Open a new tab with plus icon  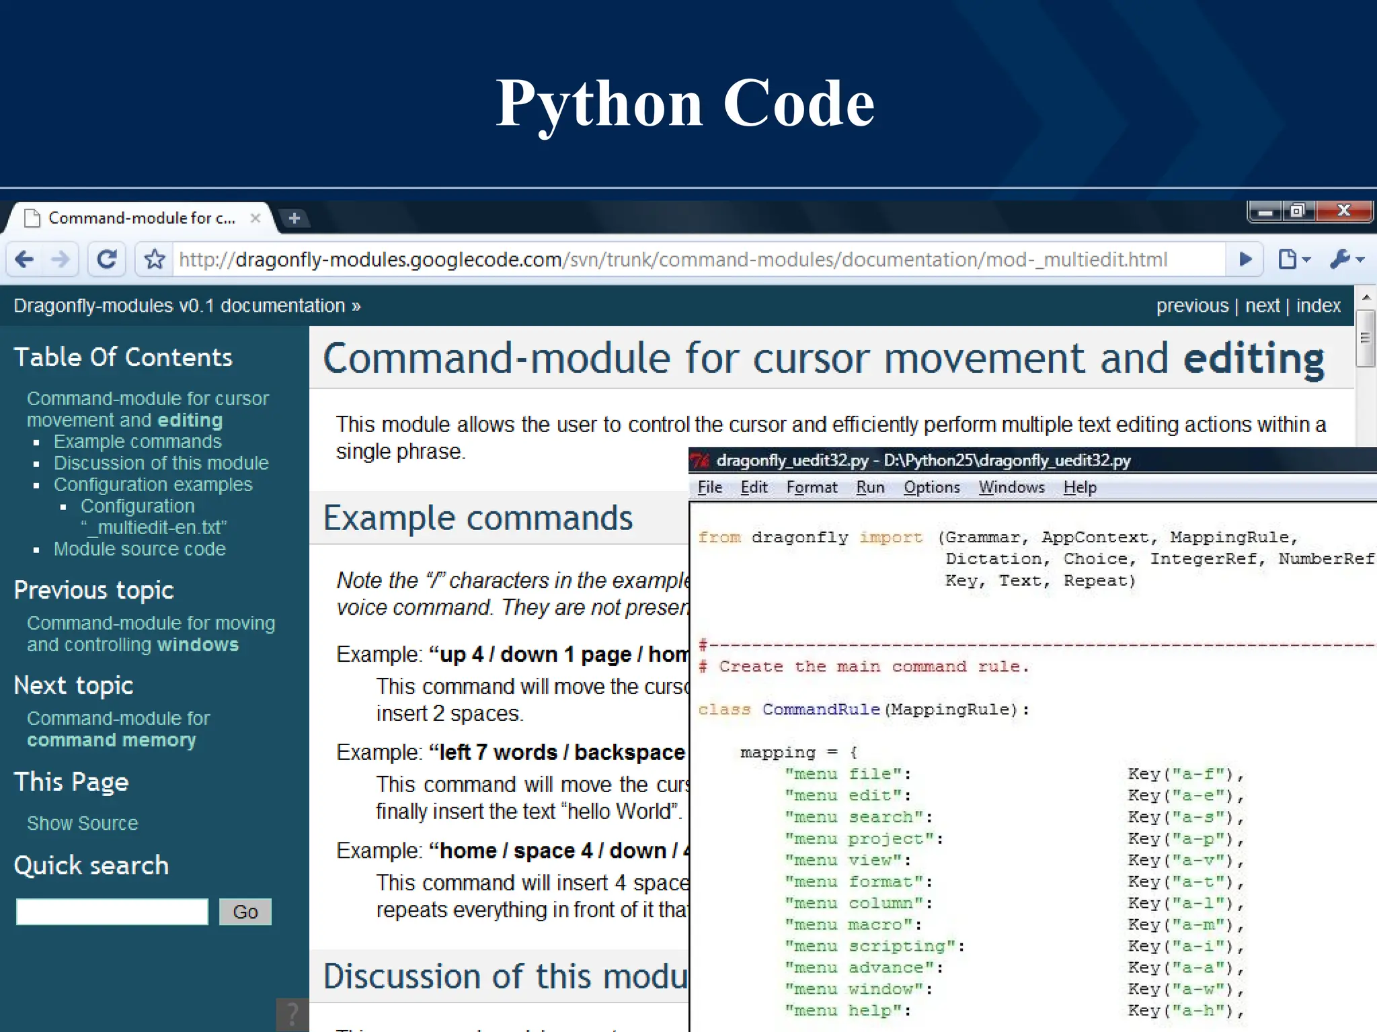pyautogui.click(x=294, y=218)
